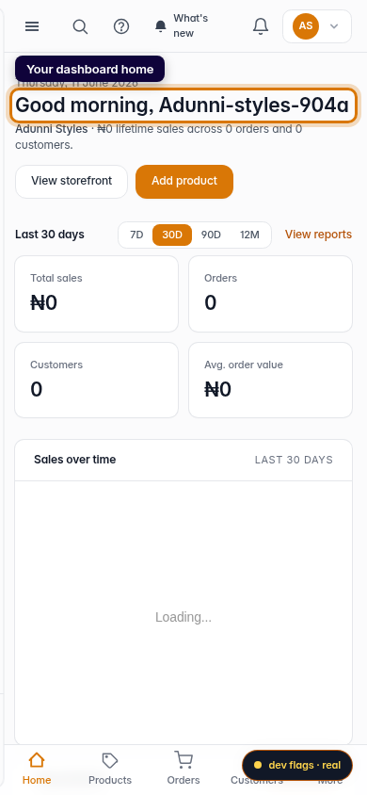Click View storefront button

tap(72, 182)
